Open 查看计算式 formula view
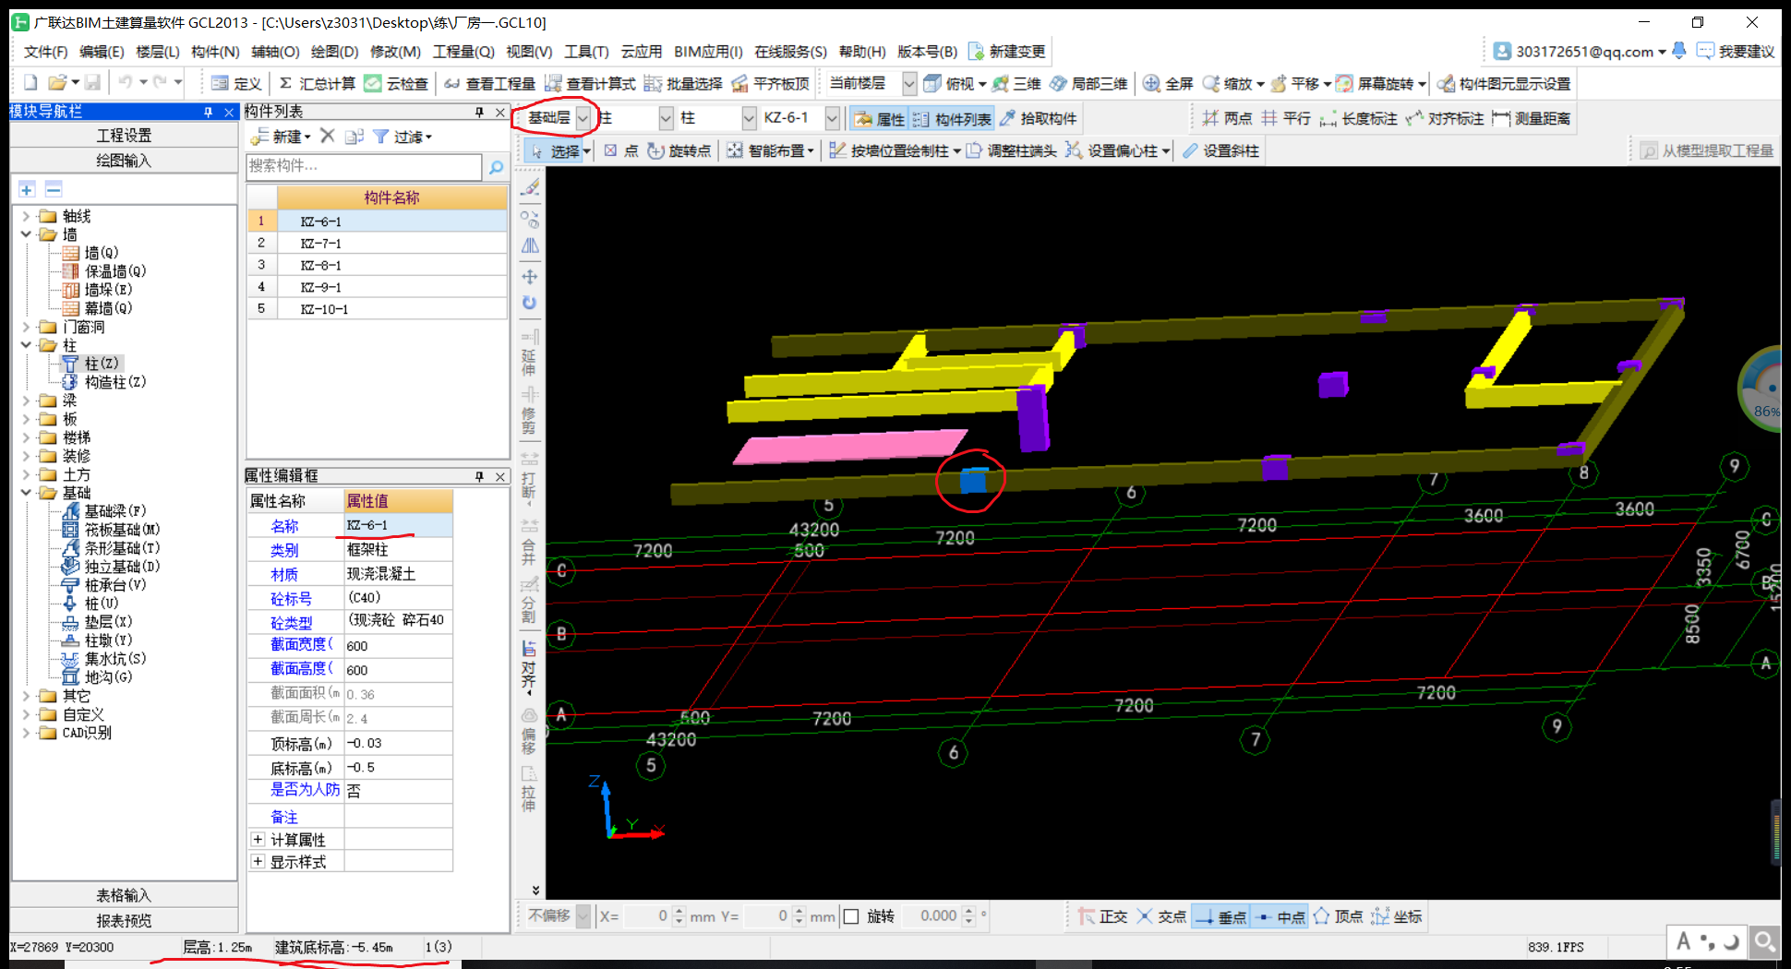This screenshot has width=1791, height=969. (x=590, y=84)
